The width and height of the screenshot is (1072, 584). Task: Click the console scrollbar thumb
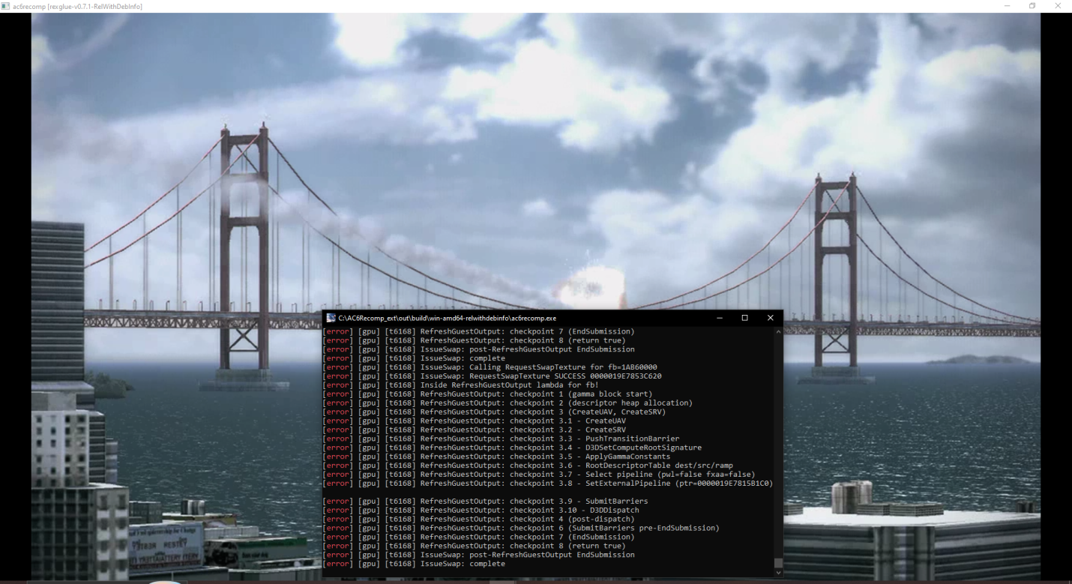click(778, 563)
